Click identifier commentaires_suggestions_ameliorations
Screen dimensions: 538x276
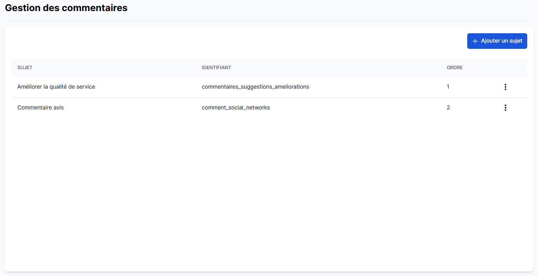click(x=255, y=87)
